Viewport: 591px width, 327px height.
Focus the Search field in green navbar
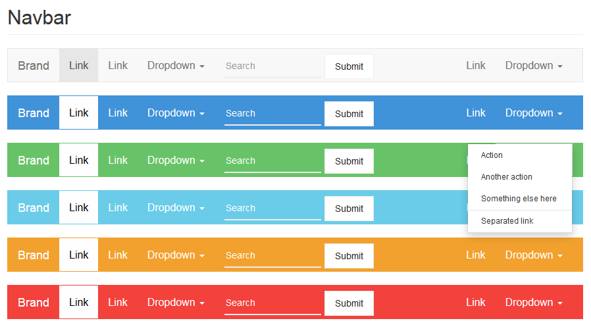(272, 161)
